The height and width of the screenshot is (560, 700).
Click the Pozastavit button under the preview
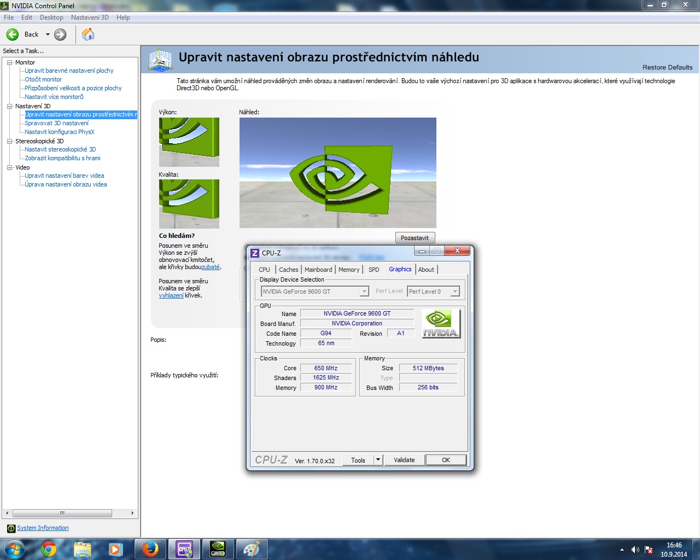(x=415, y=238)
